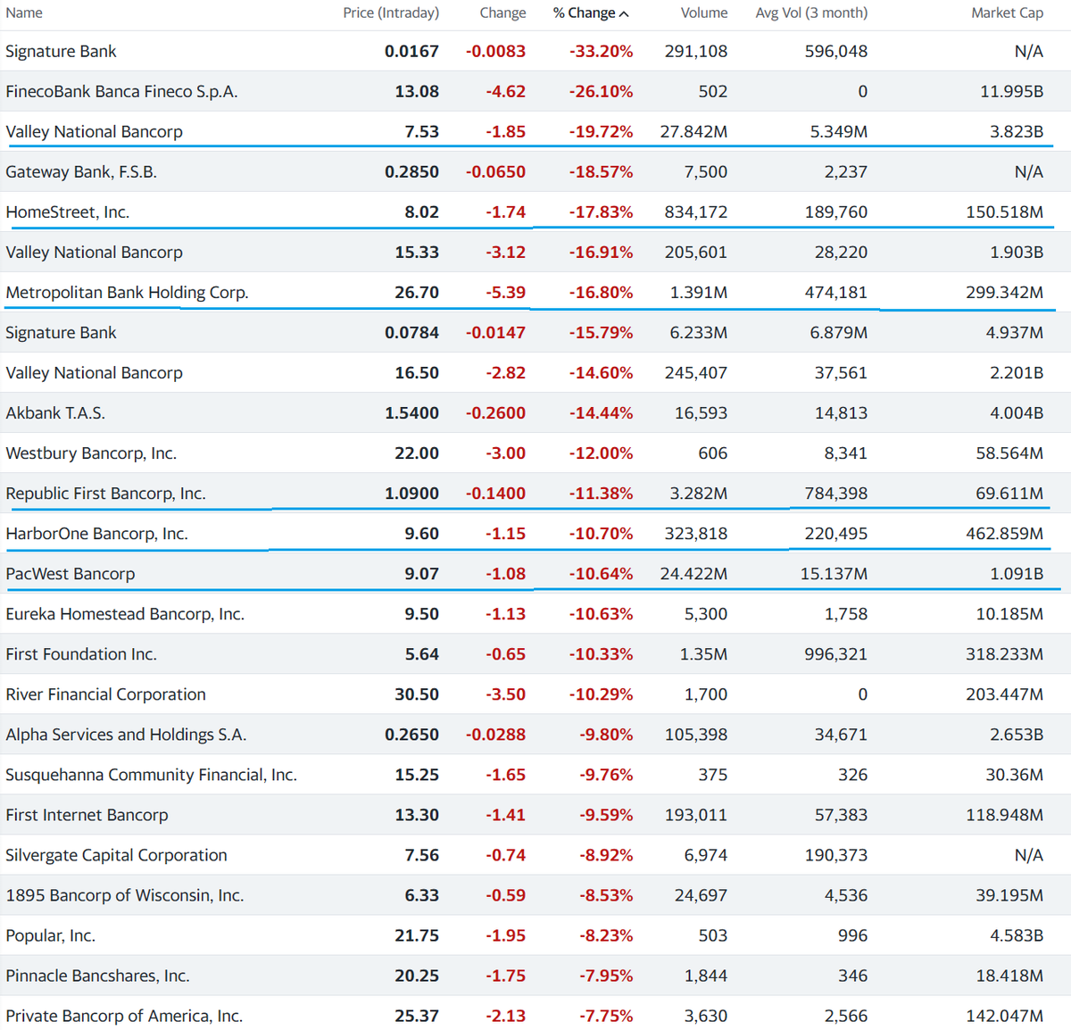Image resolution: width=1071 pixels, height=1030 pixels.
Task: Sort by Volume column header
Action: coord(704,12)
